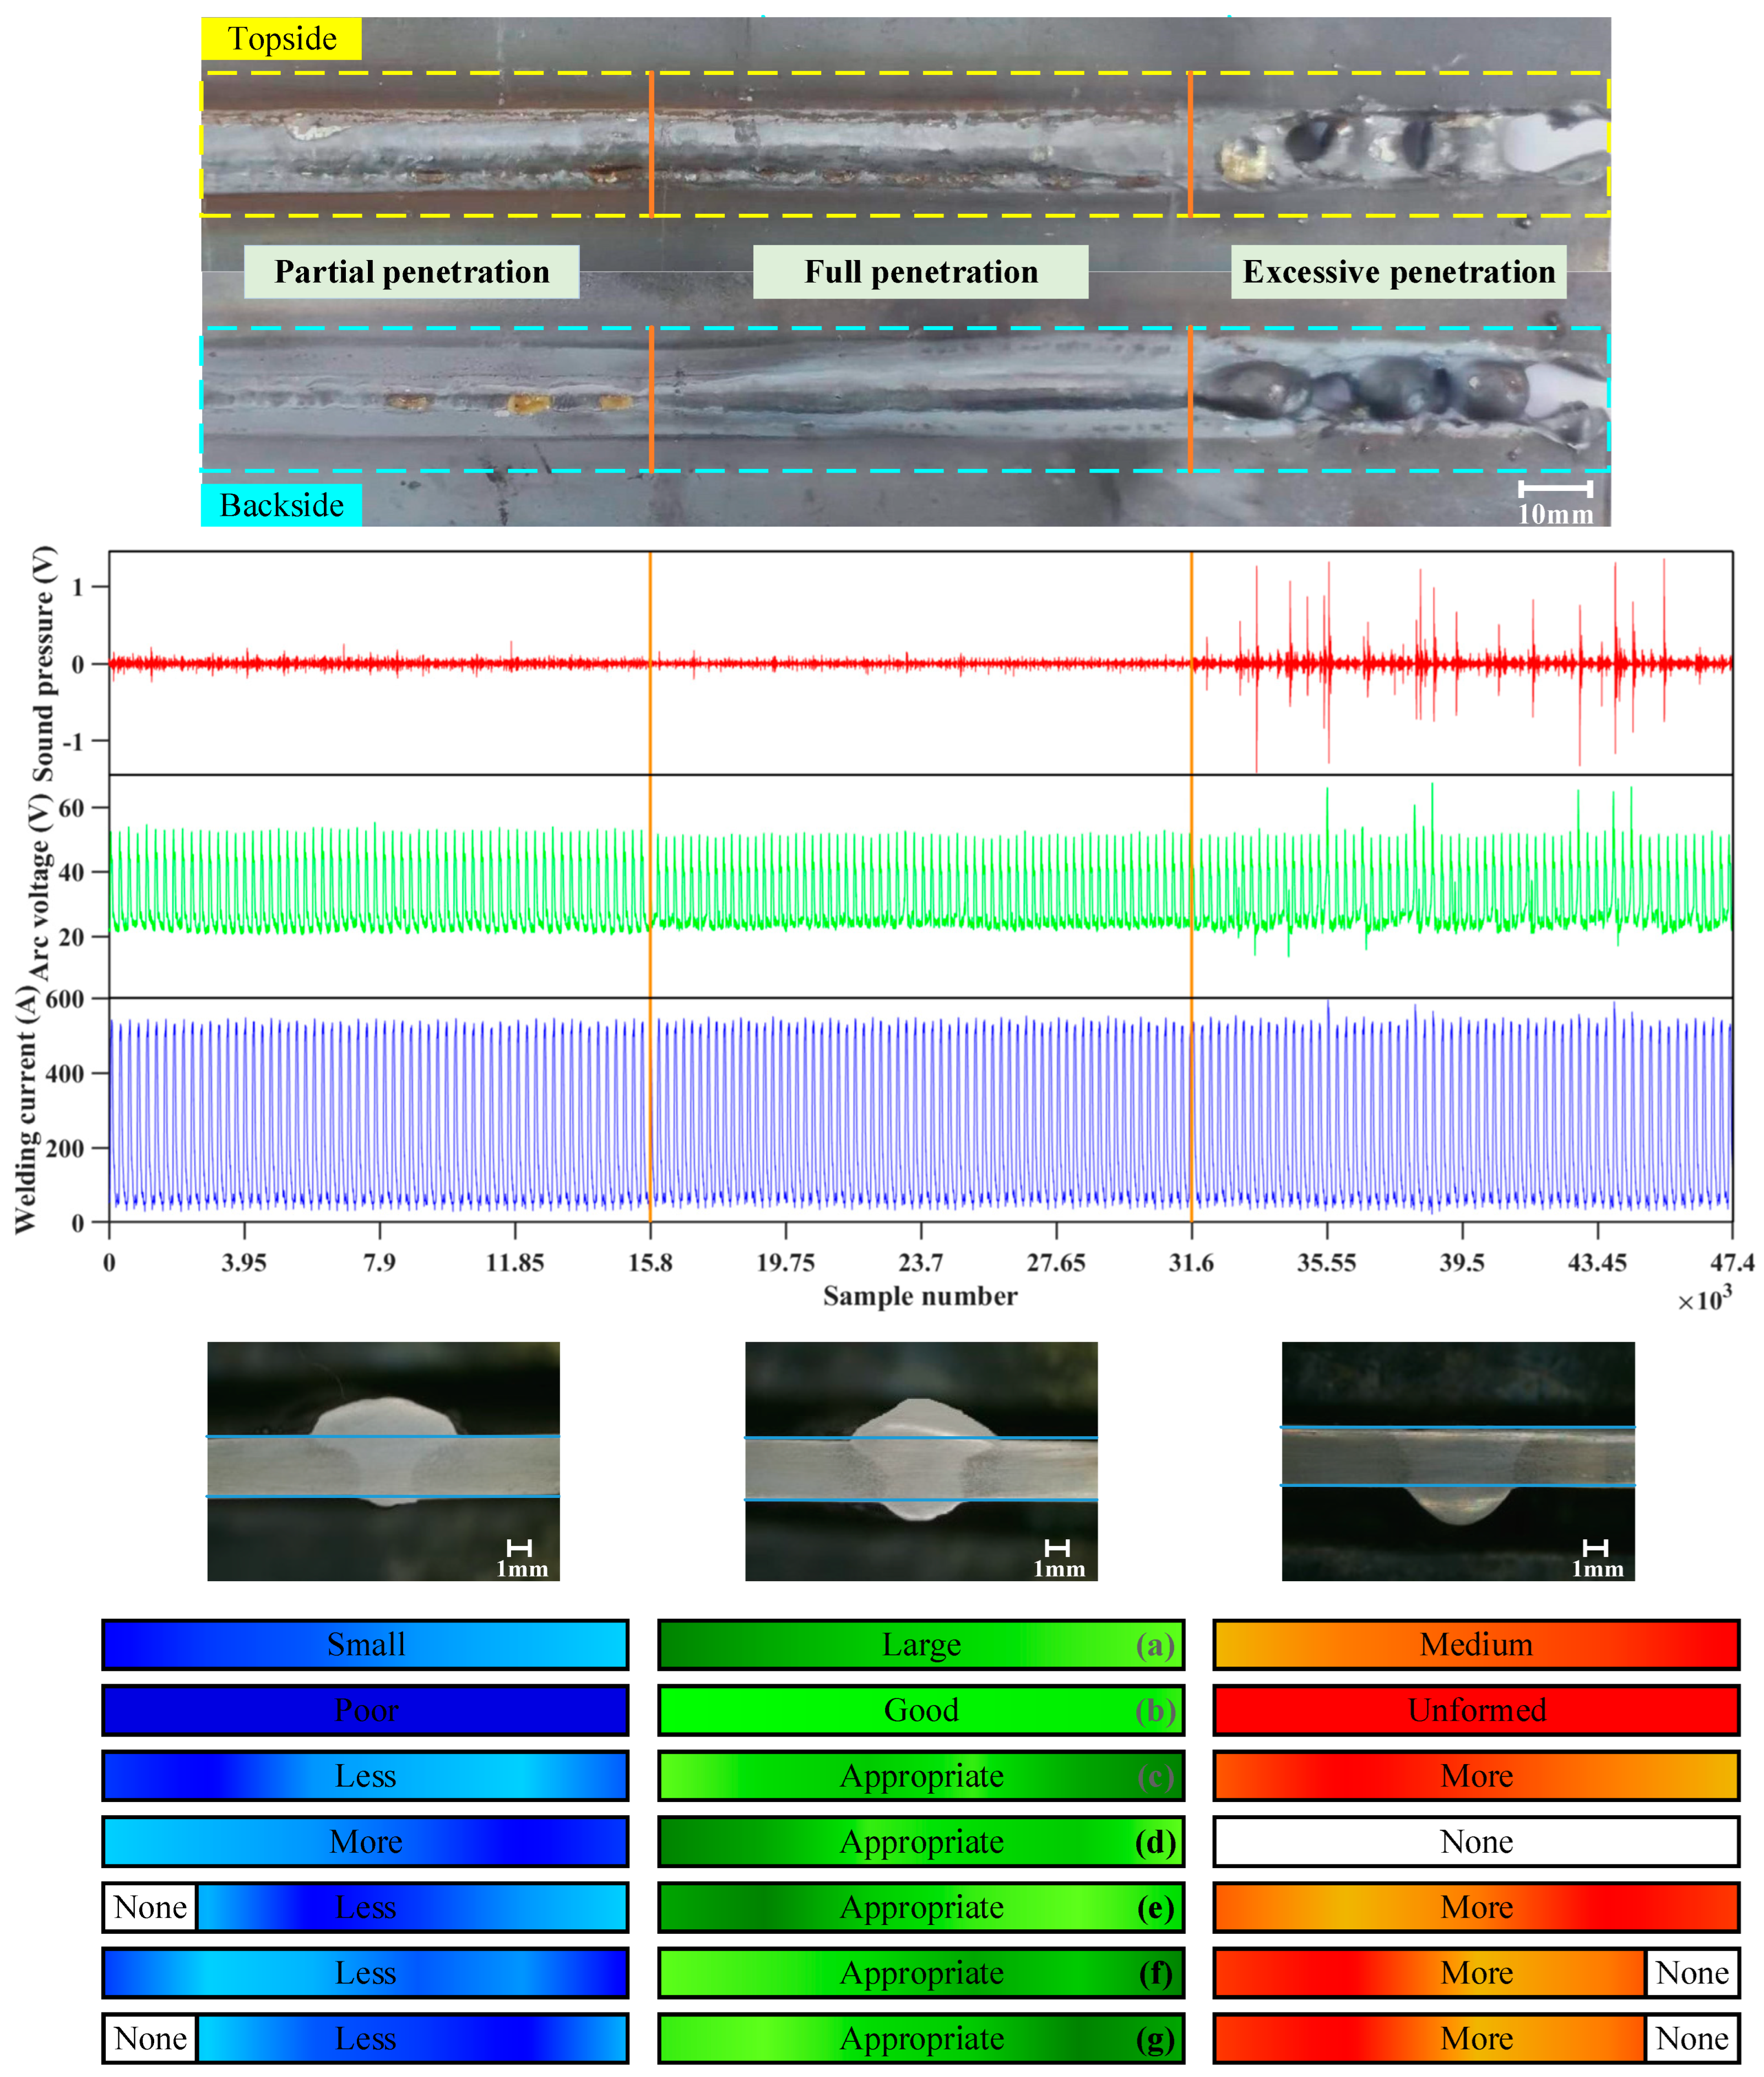The image size is (1764, 2077).
Task: Click the blue Small gradient bar
Action: click(x=365, y=1645)
